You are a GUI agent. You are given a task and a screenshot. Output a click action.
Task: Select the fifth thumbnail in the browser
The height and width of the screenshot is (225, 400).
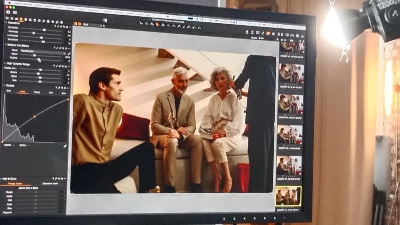coord(289,165)
